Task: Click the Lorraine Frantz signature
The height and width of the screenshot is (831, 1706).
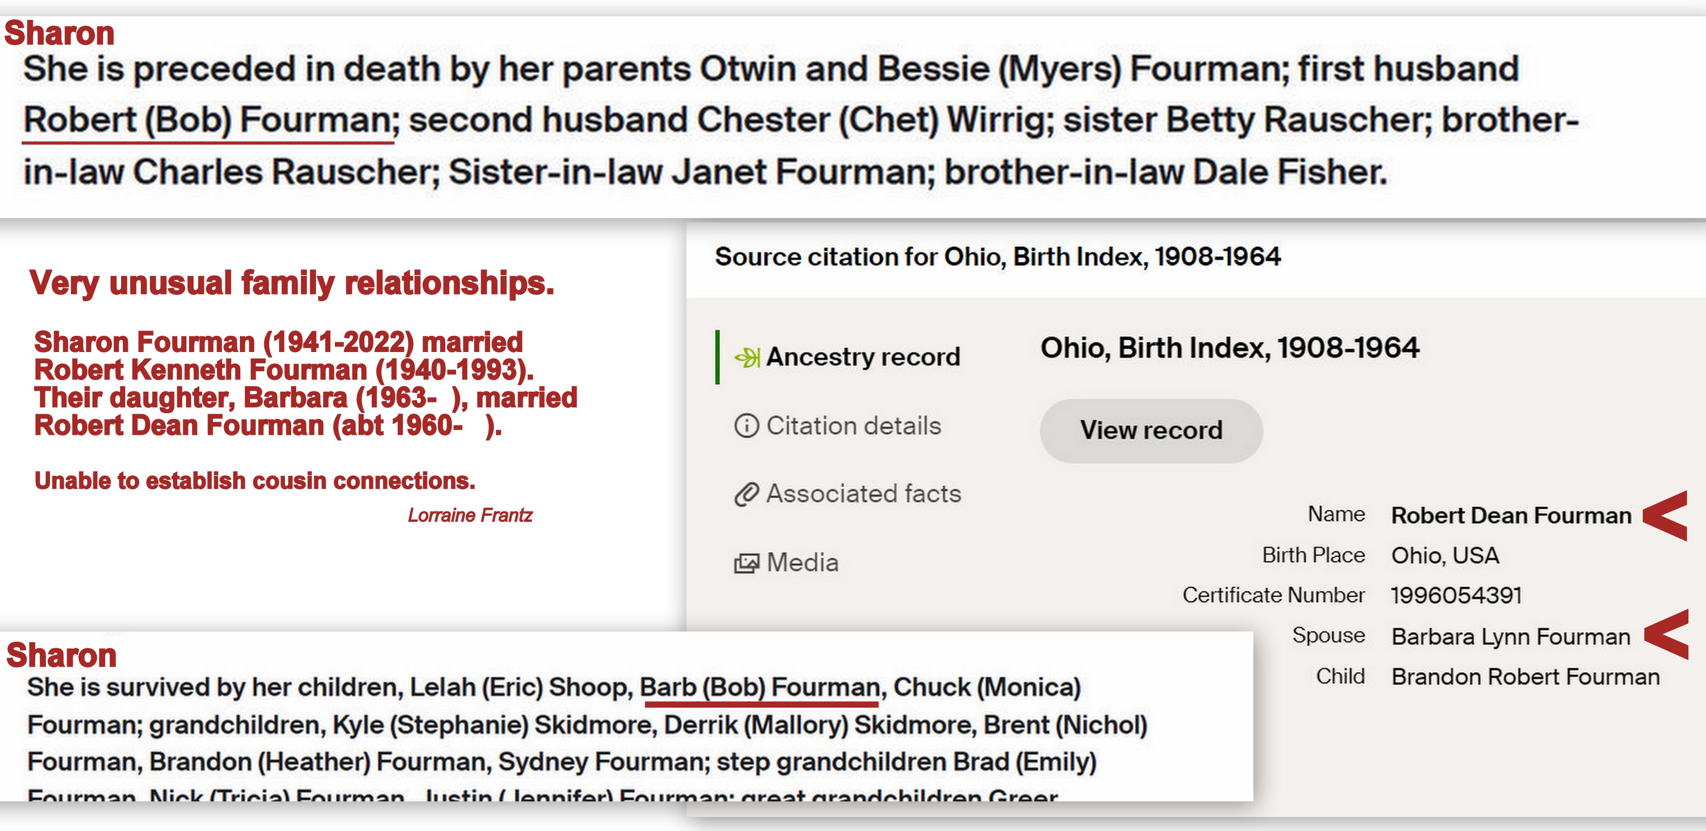Action: click(x=469, y=515)
